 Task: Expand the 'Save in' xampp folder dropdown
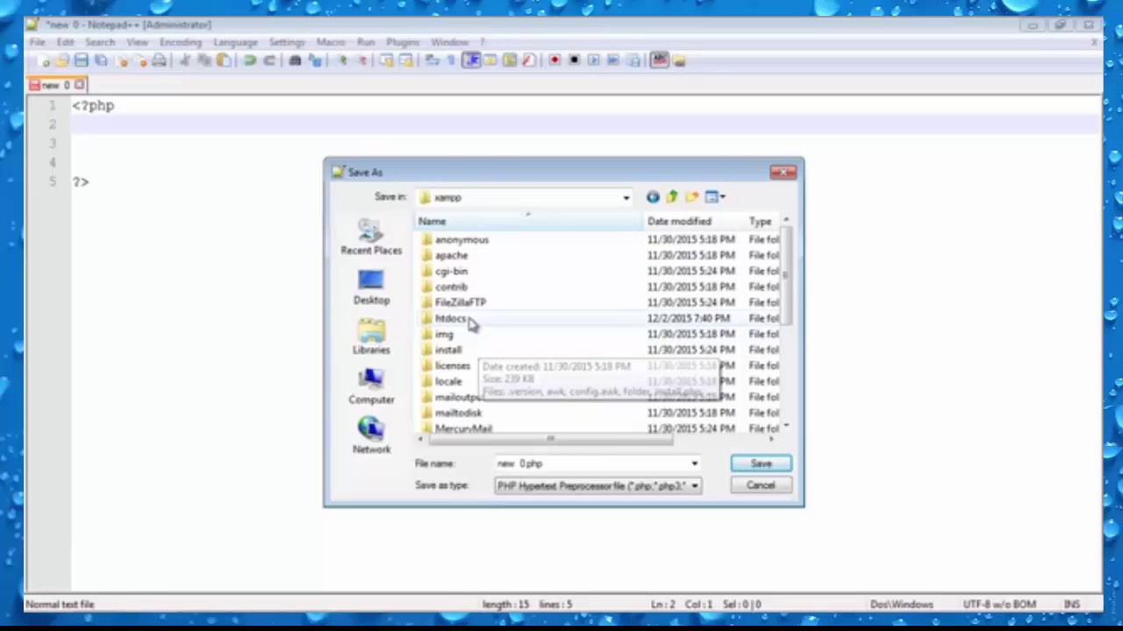click(626, 197)
